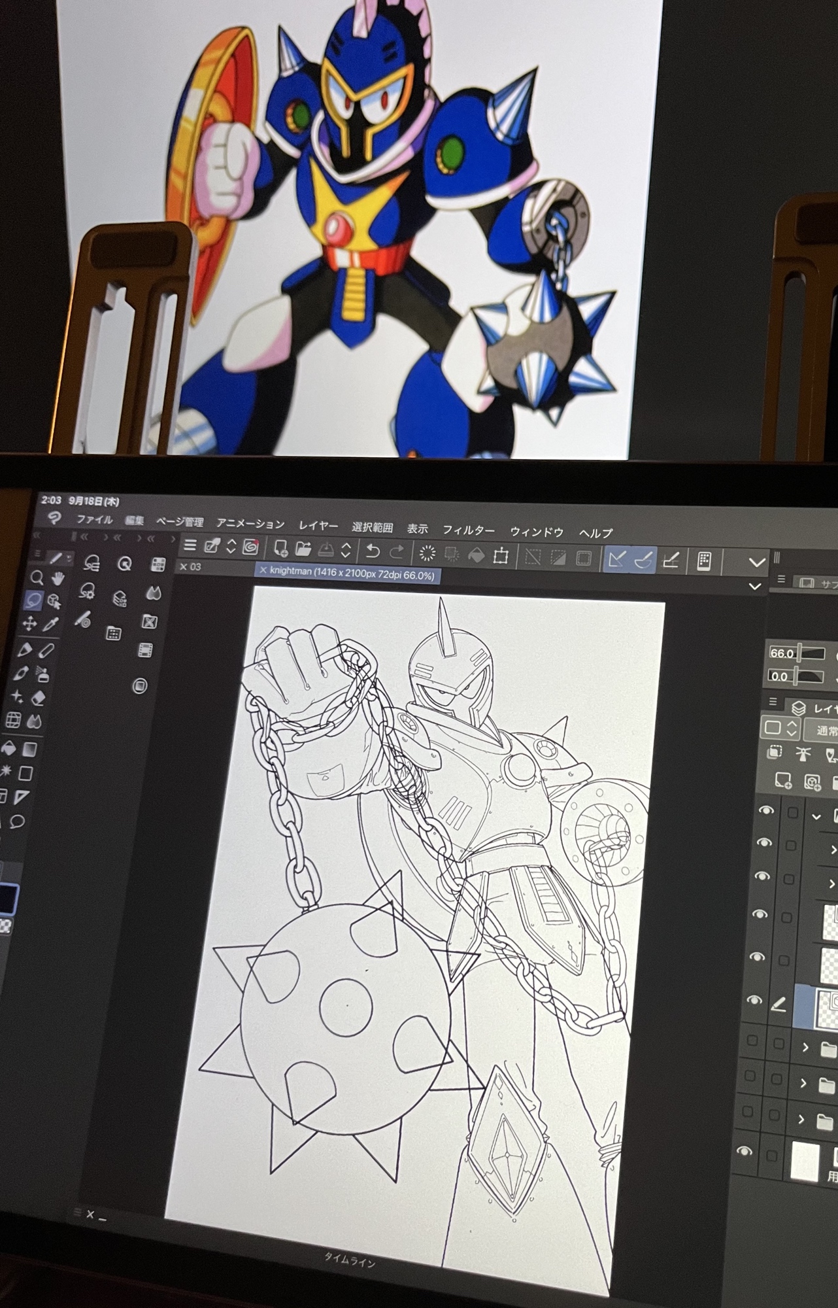Click the Open file folder icon
The image size is (838, 1308).
click(303, 549)
